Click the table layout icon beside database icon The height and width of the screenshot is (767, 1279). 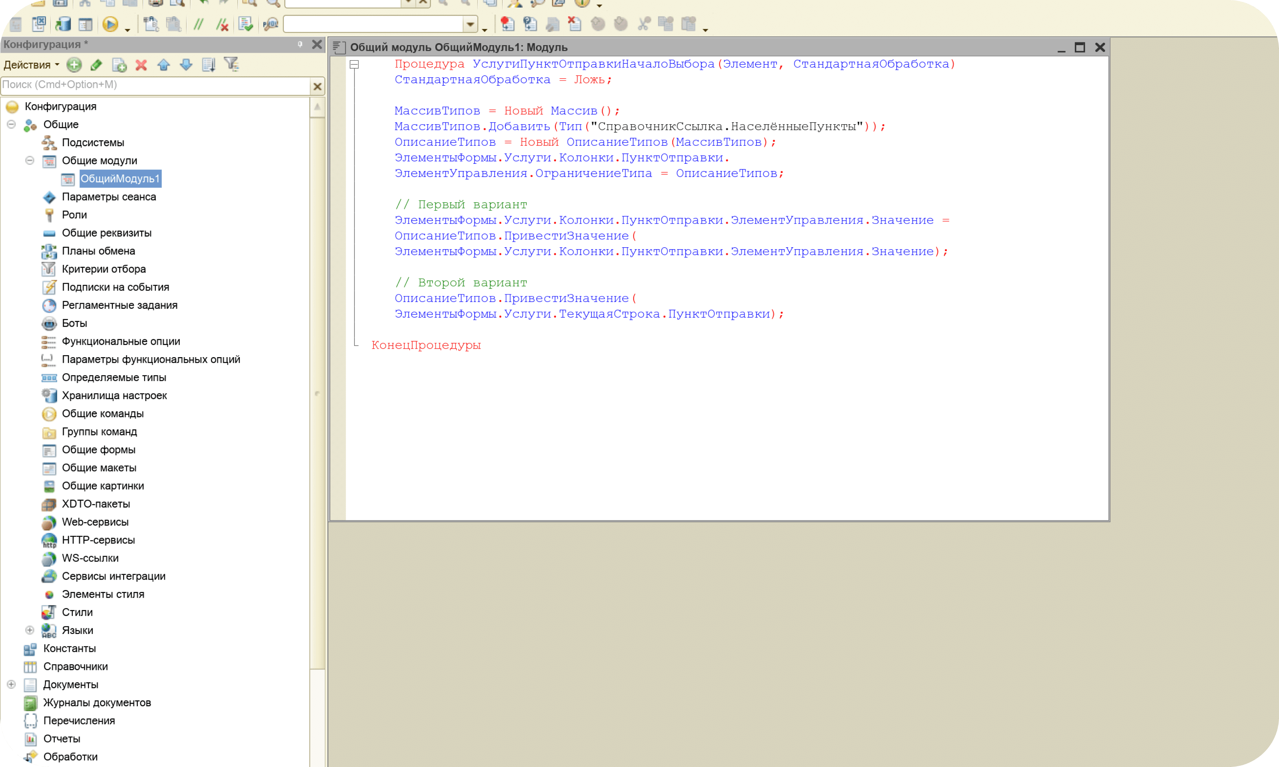[x=85, y=24]
